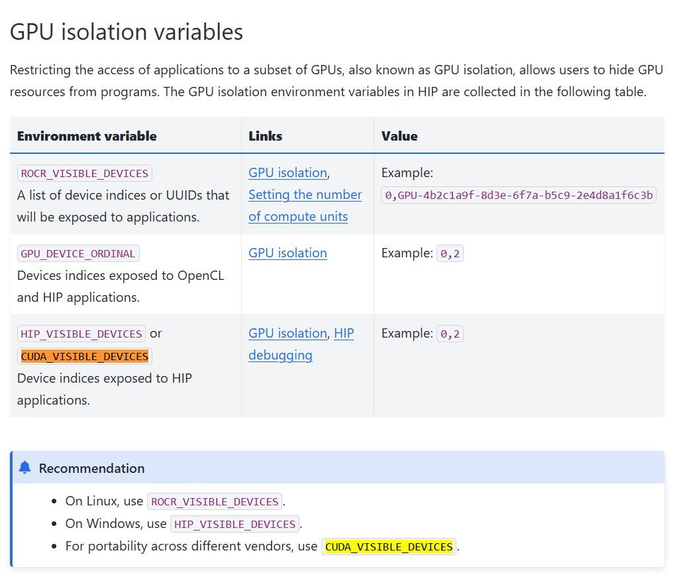Image resolution: width=687 pixels, height=581 pixels.
Task: Click the 0,2 example for GPU_DEVICE_ORDINAL
Action: [x=450, y=253]
